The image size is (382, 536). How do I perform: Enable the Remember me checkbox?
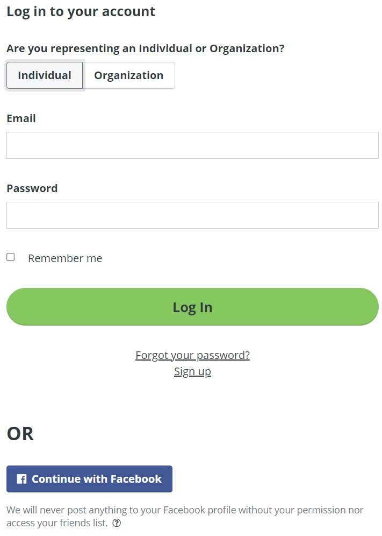[10, 257]
